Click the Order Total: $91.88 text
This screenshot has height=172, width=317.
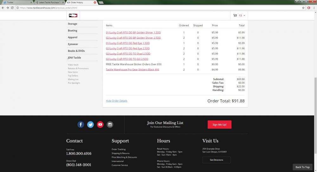coord(226,101)
